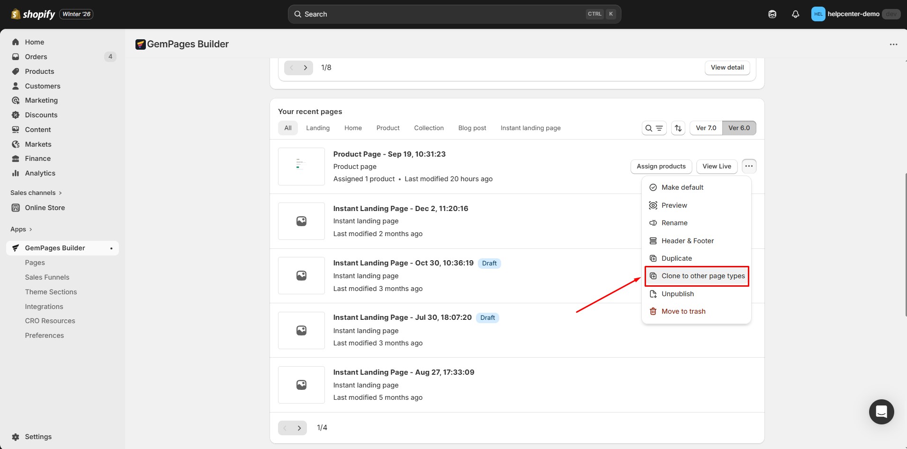Open the Shopify Sidekick icon in top bar

tap(772, 14)
